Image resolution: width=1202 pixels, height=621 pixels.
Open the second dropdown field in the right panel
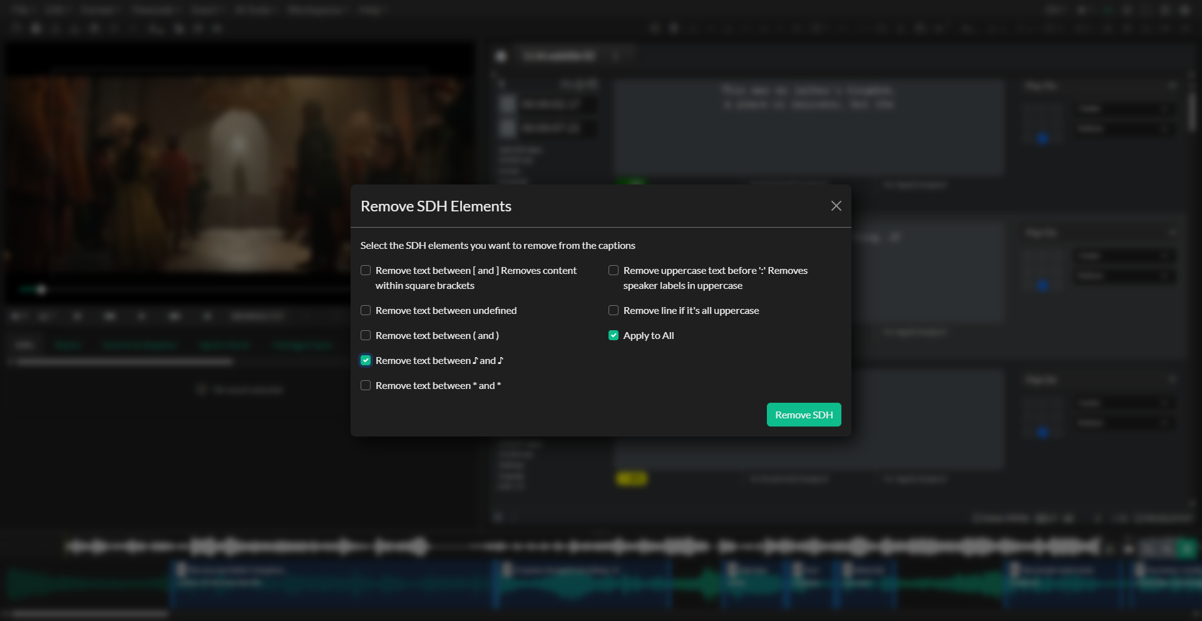[1124, 129]
